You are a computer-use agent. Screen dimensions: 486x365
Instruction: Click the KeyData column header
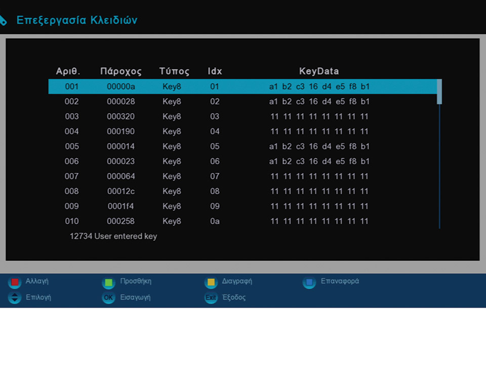click(319, 71)
